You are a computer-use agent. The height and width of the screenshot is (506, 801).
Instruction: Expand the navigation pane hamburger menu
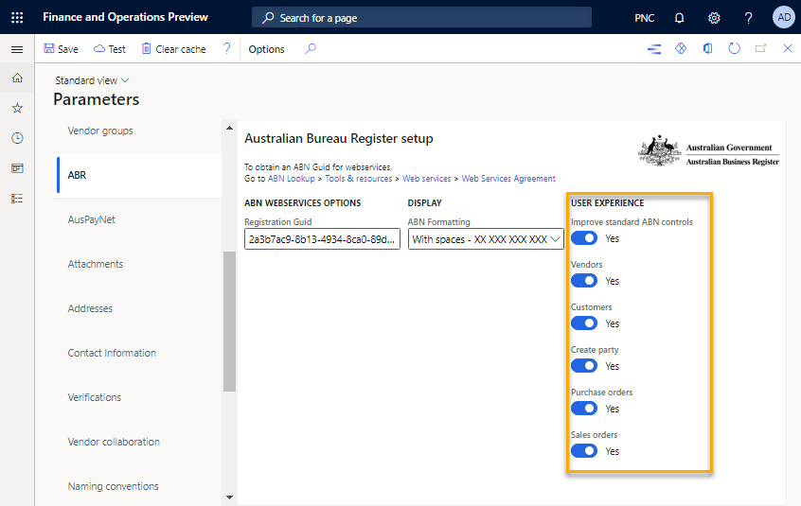pyautogui.click(x=17, y=49)
